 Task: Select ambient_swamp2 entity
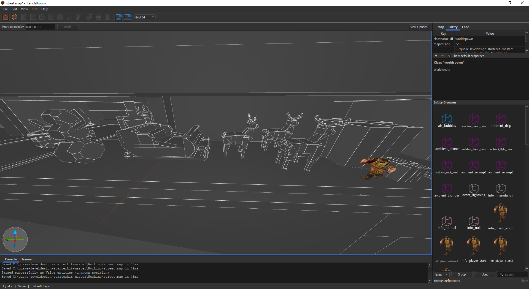(501, 167)
